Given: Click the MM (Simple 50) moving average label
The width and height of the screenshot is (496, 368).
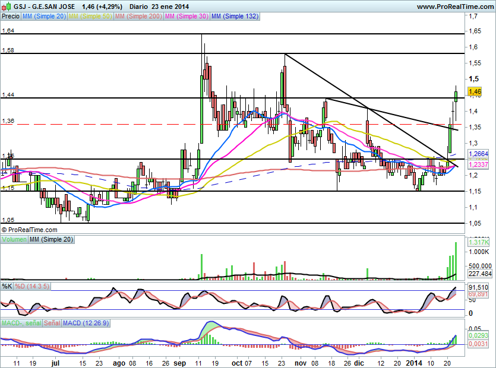Looking at the screenshot, I should pos(90,17).
